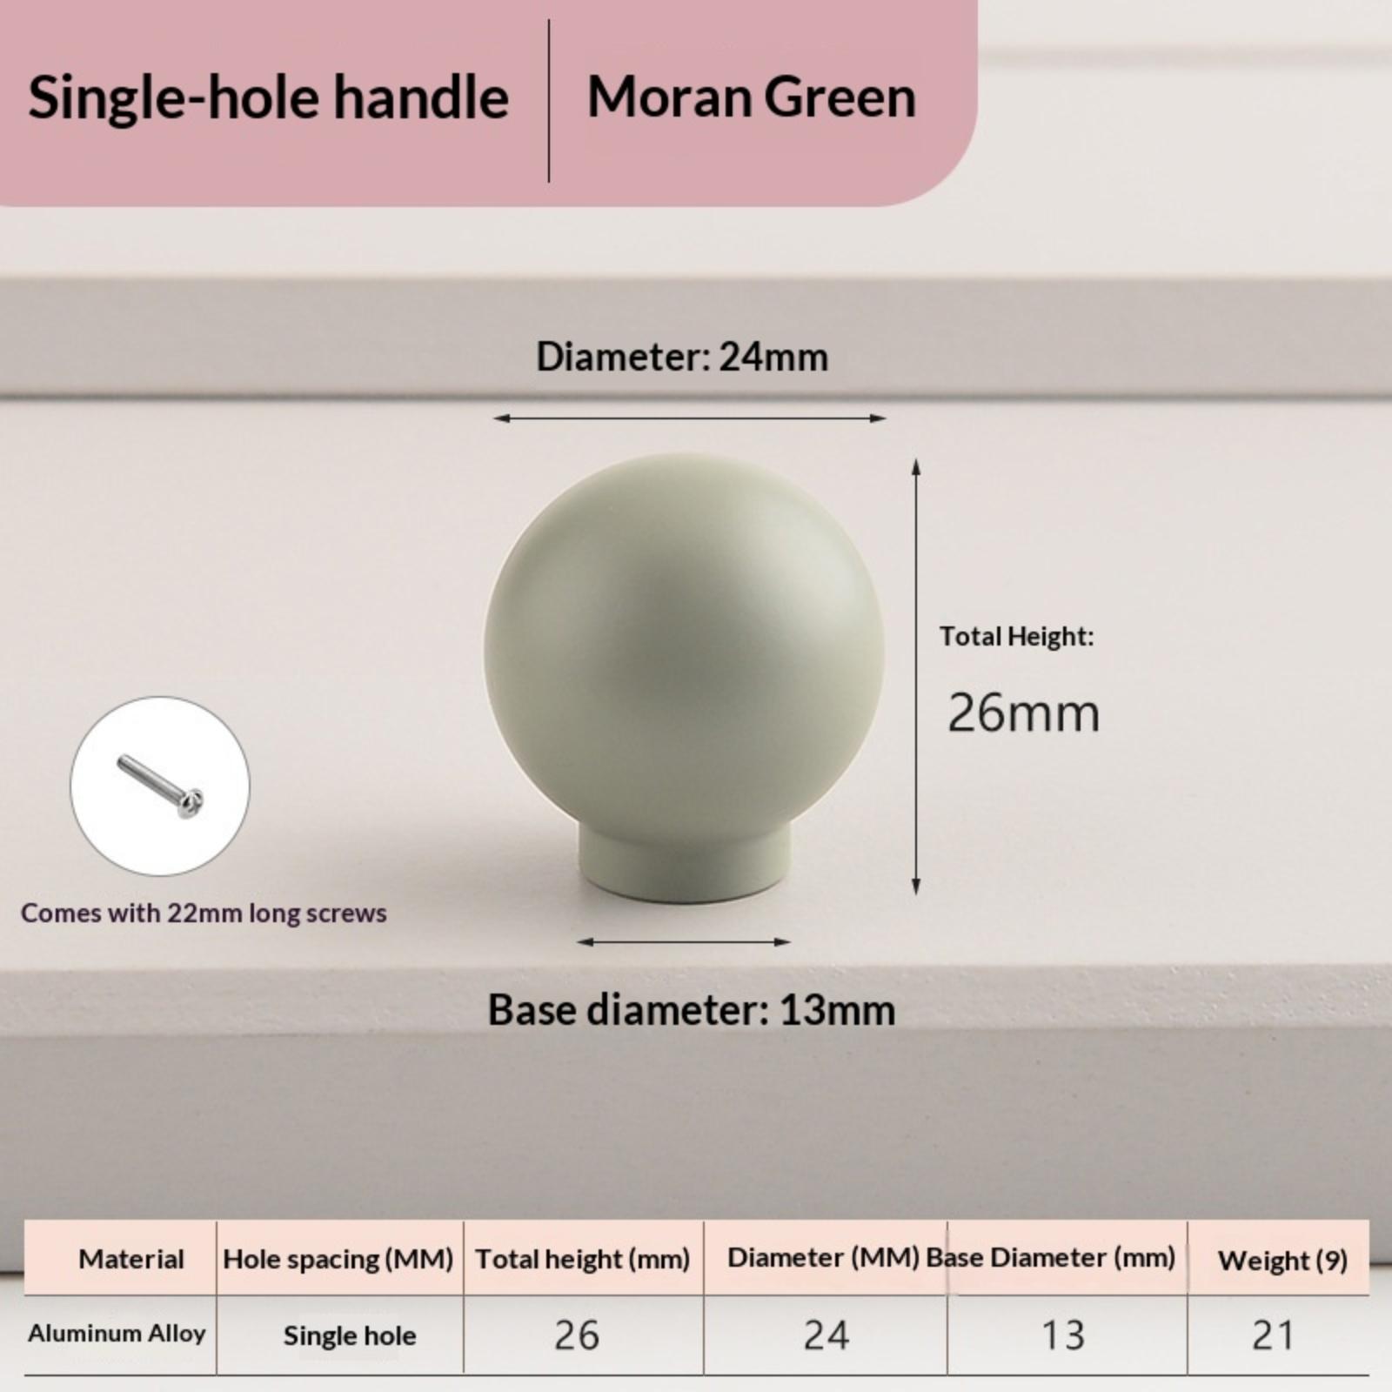The image size is (1392, 1392).
Task: Click the screw image in the white circle
Action: [x=160, y=786]
